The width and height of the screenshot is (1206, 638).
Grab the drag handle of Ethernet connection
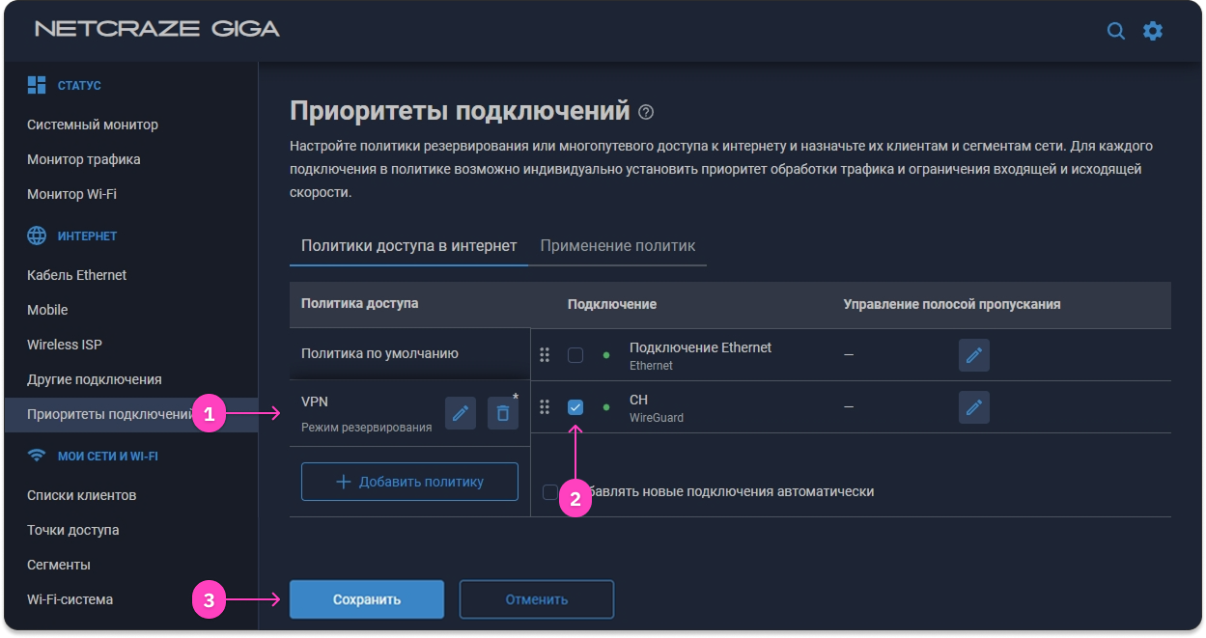pyautogui.click(x=545, y=355)
